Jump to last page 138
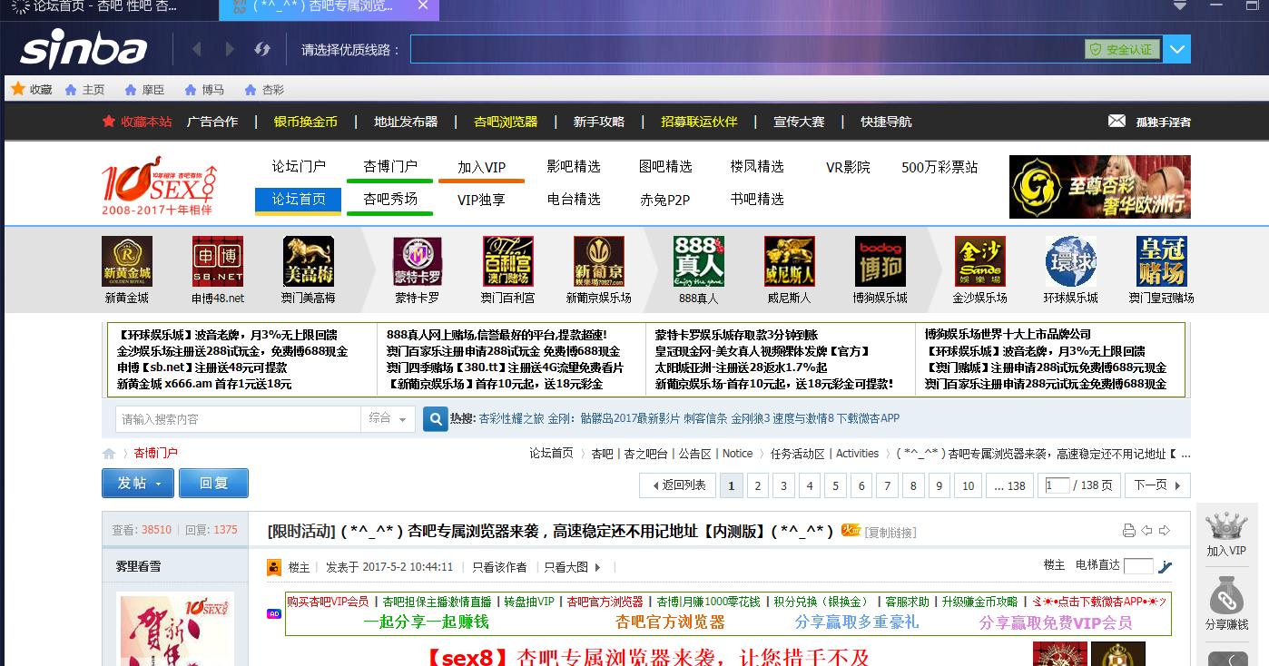The width and height of the screenshot is (1269, 666). (1009, 485)
